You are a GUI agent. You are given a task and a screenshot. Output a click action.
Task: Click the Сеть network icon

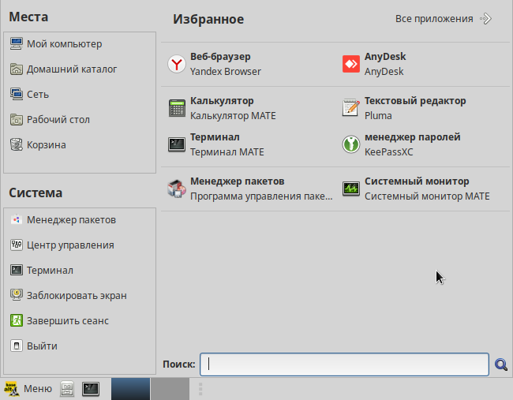[17, 94]
